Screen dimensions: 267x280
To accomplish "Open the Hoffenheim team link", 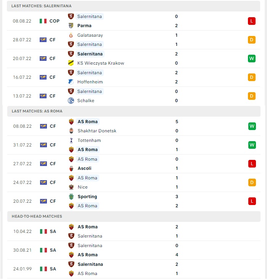I will pos(90,82).
